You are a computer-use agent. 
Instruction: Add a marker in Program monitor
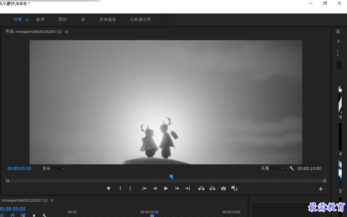[x=108, y=188]
